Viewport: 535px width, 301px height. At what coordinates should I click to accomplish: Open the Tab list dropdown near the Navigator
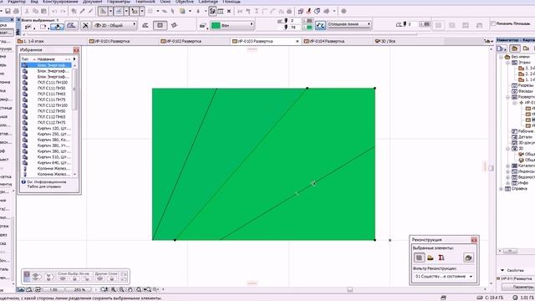tap(488, 41)
